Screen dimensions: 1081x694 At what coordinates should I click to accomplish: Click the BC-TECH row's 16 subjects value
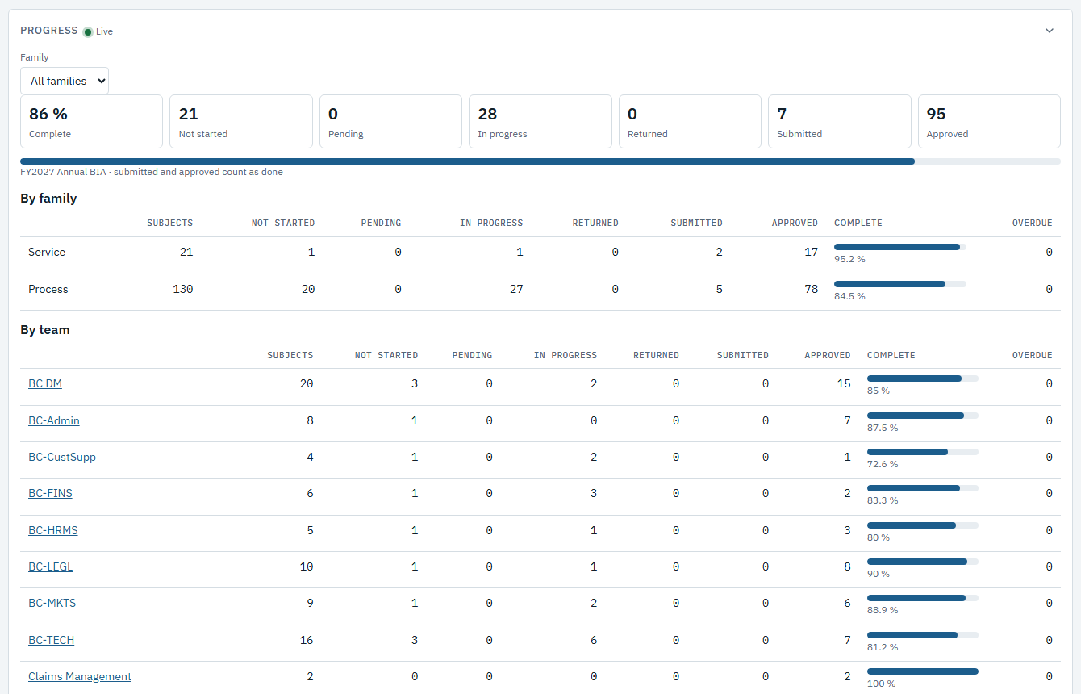point(307,640)
